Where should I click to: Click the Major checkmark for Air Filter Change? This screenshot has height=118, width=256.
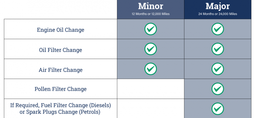click(218, 69)
